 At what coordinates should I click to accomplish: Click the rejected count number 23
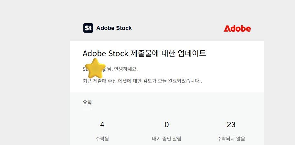point(231,125)
